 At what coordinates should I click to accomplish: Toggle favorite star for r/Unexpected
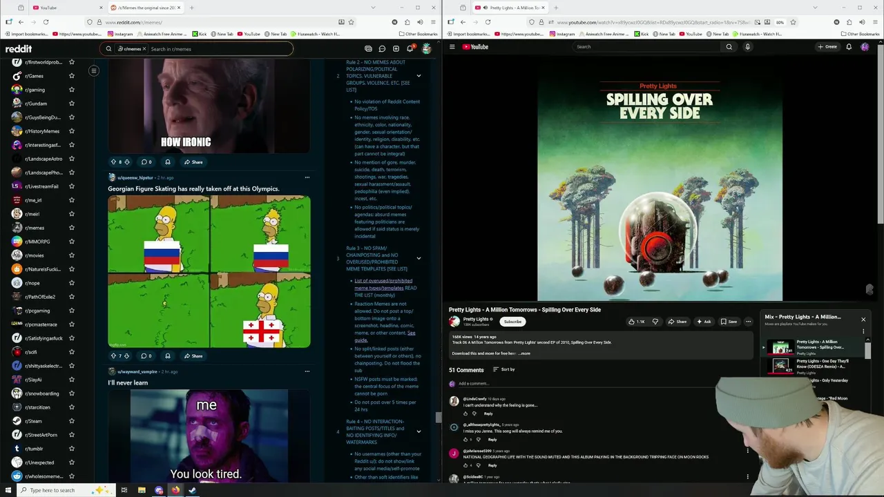click(x=72, y=462)
